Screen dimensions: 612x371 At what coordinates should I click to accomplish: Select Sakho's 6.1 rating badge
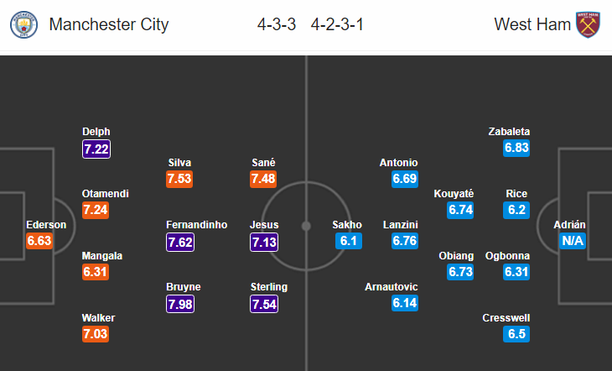(x=349, y=240)
